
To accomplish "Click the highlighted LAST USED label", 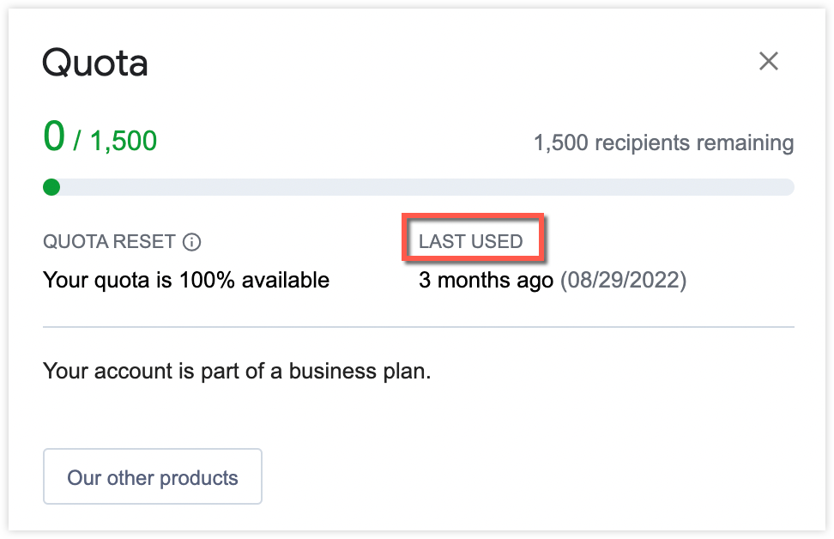I will [471, 241].
